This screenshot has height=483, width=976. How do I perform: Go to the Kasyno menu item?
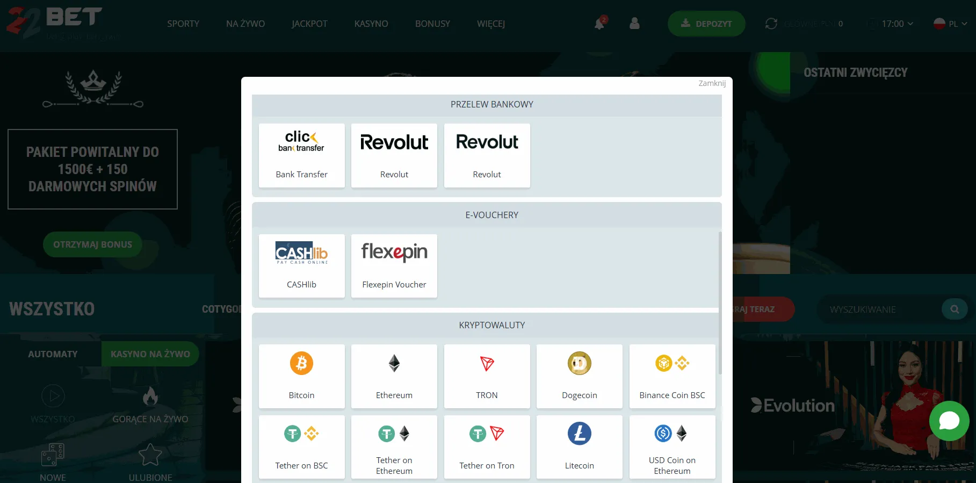[x=371, y=24]
